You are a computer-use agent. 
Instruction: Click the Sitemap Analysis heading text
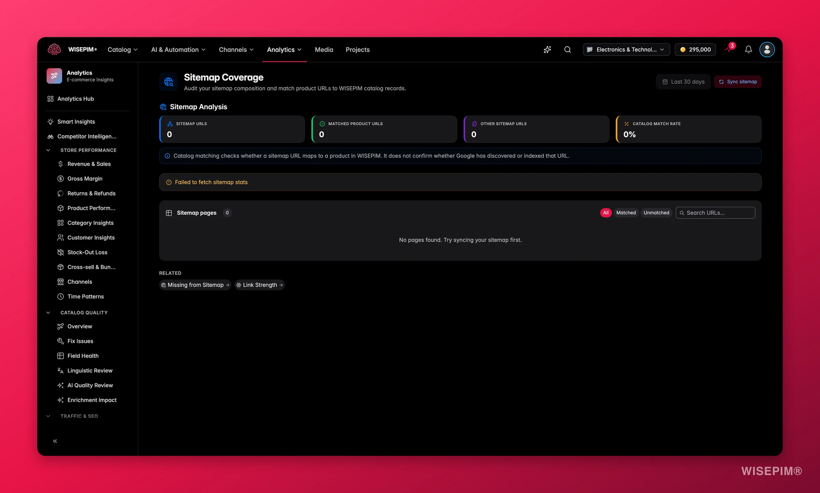click(x=199, y=107)
